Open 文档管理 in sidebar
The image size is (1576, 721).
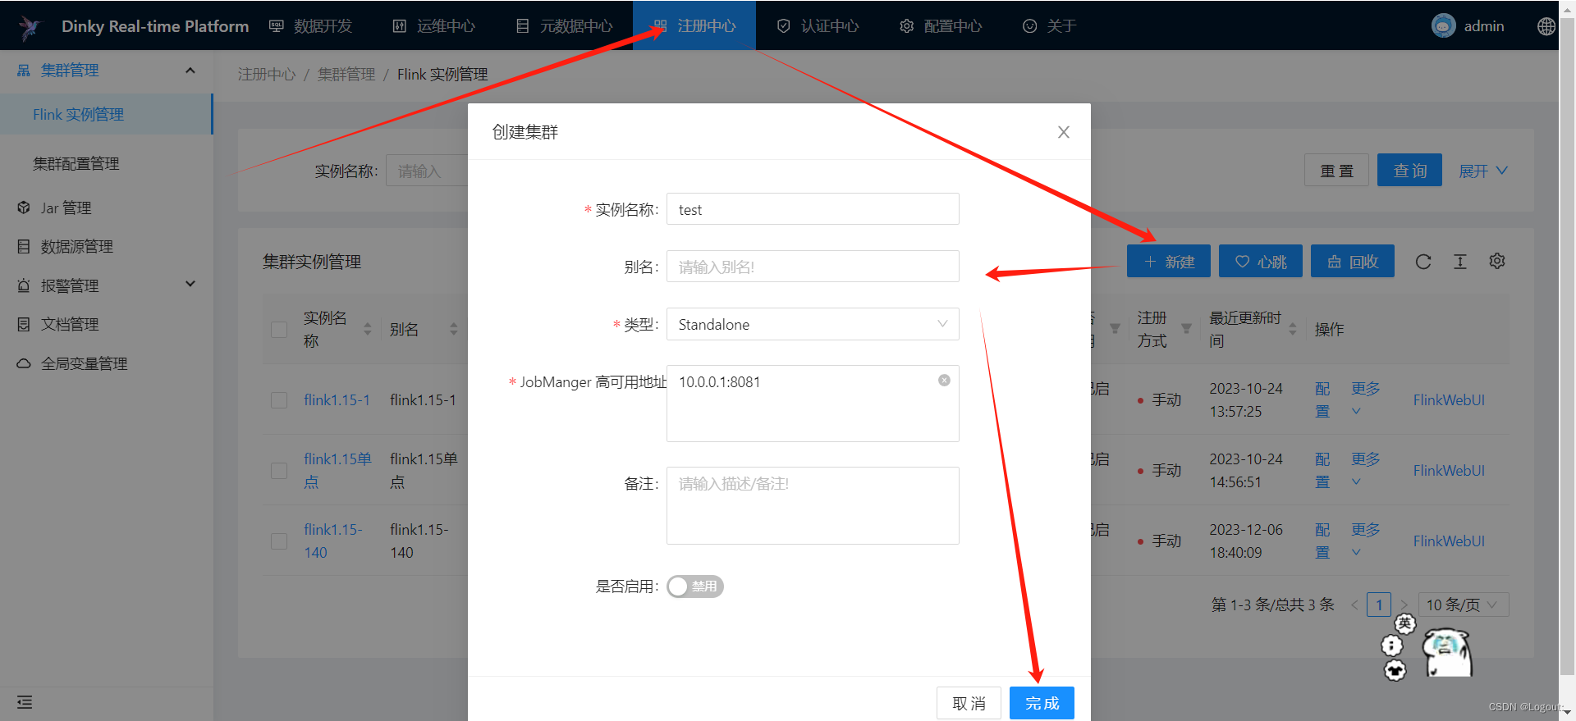coord(70,325)
